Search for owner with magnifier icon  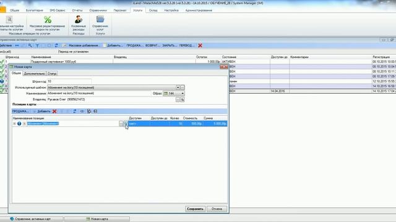click(x=183, y=100)
